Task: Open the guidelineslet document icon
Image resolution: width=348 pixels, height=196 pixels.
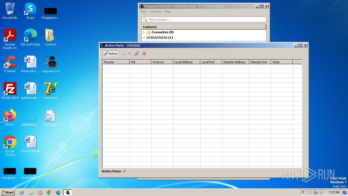Action: pyautogui.click(x=30, y=91)
